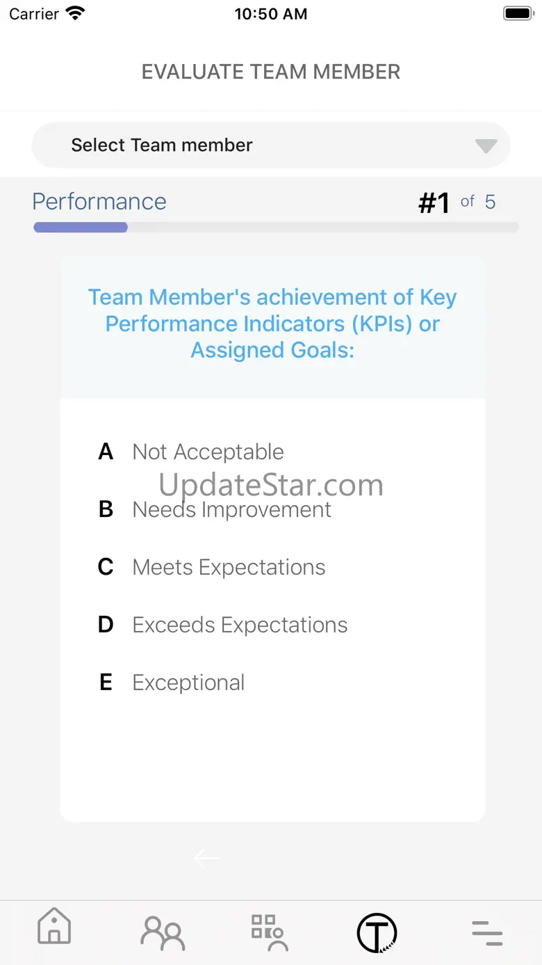
Task: Choose answer C Meets Expectations
Action: 211,567
